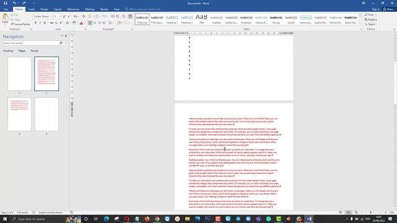Open Windows Start menu

[x=5, y=219]
